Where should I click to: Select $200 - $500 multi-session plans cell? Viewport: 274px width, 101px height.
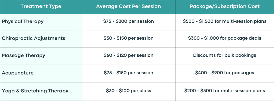[x=224, y=91]
